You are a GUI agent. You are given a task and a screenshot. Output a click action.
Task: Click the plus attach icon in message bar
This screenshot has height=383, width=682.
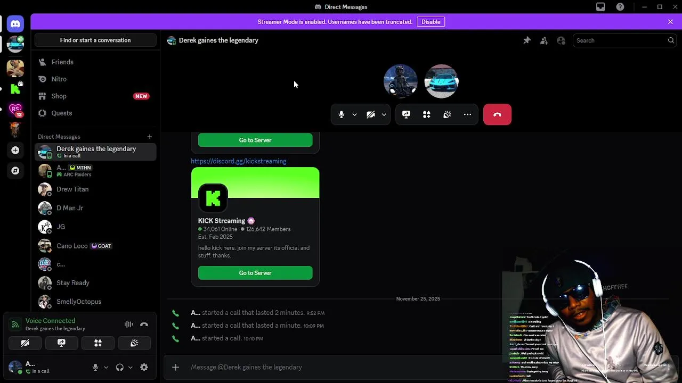175,367
